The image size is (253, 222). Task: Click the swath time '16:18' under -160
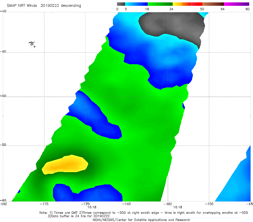pyautogui.click(x=177, y=207)
